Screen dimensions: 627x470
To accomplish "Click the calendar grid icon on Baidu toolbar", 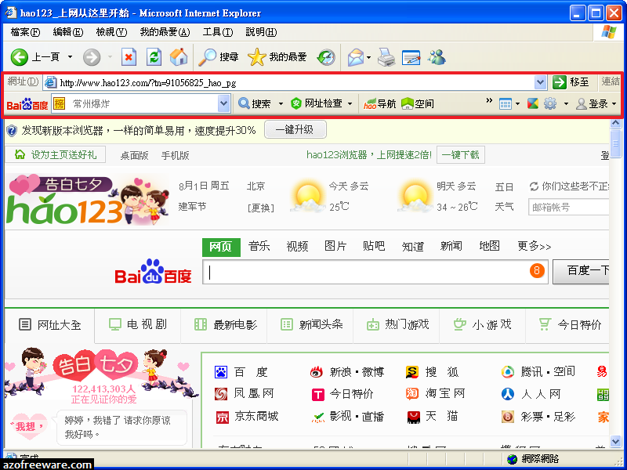I will (505, 104).
